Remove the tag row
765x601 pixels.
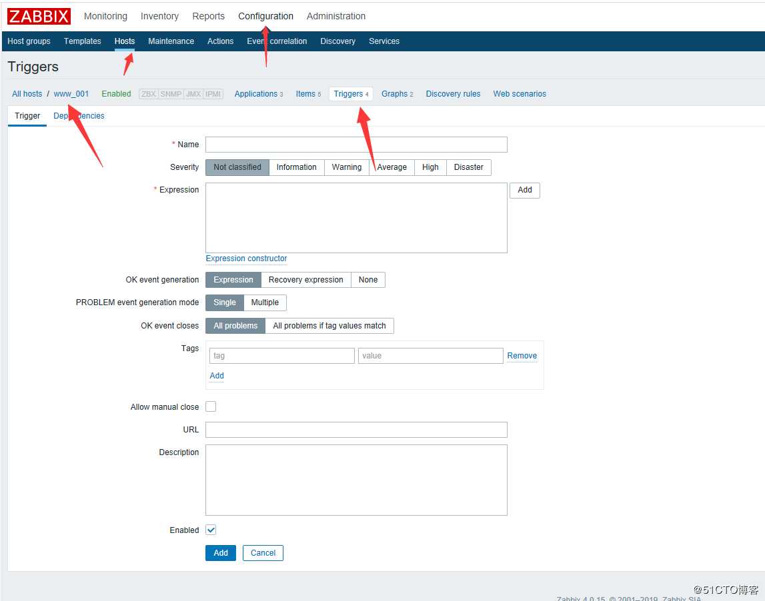coord(522,356)
